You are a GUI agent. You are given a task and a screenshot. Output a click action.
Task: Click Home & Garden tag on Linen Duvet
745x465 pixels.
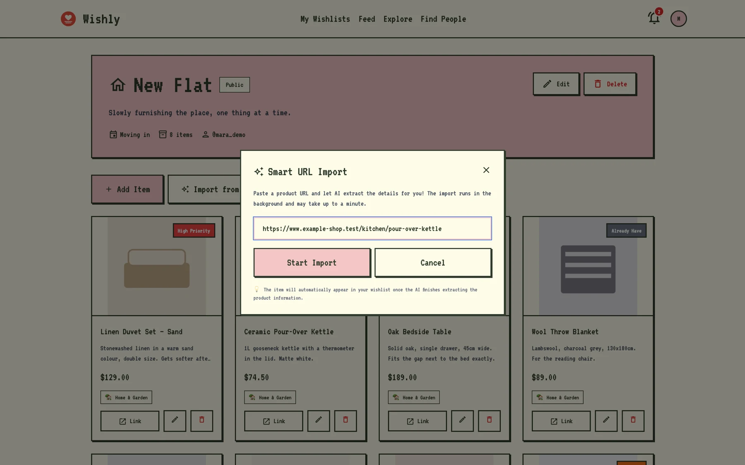tap(126, 398)
